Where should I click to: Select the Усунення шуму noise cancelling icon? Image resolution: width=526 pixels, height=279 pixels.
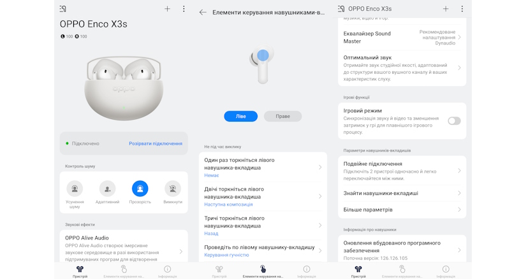(75, 189)
